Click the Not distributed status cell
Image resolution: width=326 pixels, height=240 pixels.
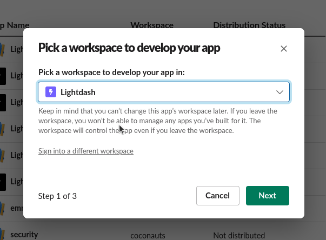(239, 236)
